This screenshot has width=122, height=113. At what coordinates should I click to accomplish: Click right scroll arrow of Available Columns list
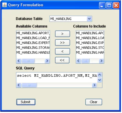click(47, 61)
